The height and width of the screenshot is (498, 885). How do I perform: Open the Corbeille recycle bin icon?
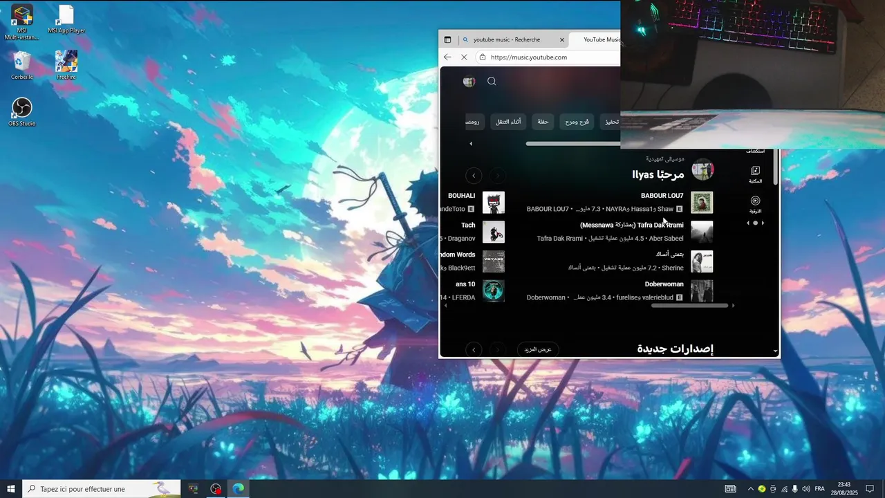[x=22, y=66]
